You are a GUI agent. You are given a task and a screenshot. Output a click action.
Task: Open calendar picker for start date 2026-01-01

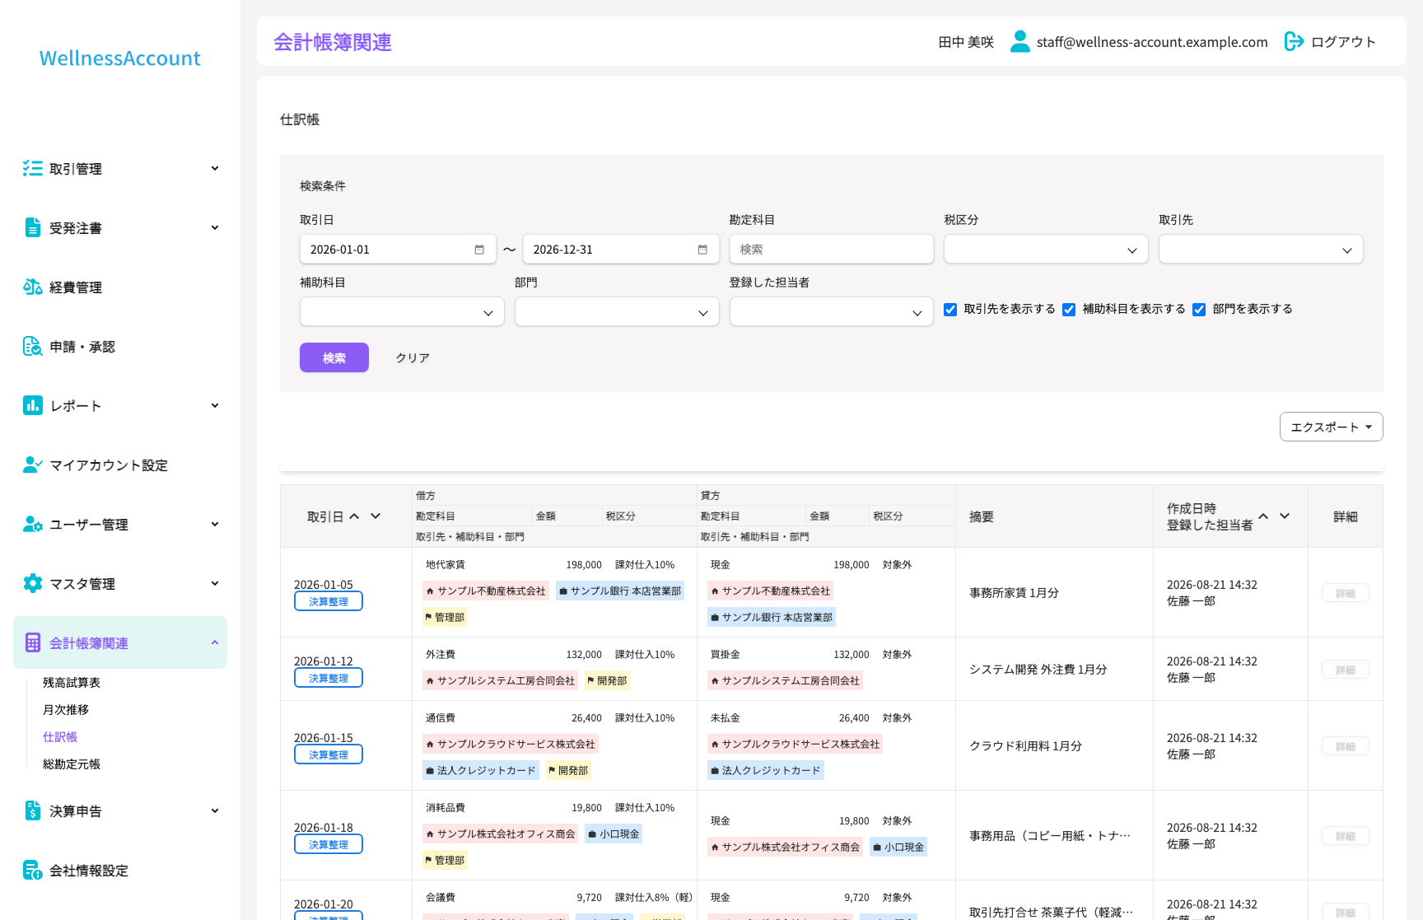[479, 250]
